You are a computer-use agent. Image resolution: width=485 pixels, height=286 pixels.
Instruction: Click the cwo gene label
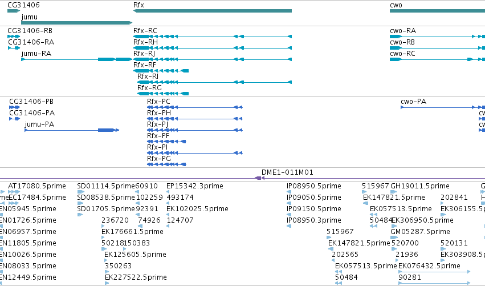pyautogui.click(x=396, y=5)
